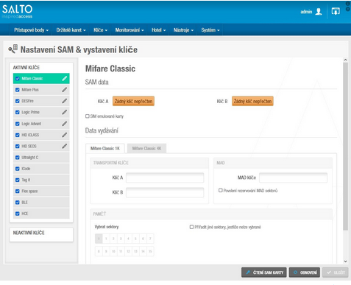
Task: Select sector 15 in the sector grid
Action: click(x=150, y=251)
